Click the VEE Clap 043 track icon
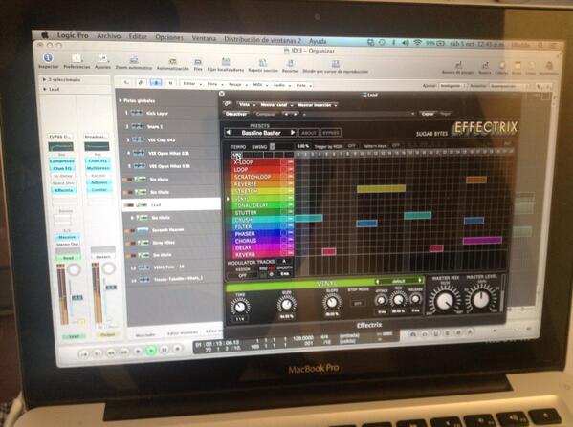The height and width of the screenshot is (427, 573). pos(138,139)
